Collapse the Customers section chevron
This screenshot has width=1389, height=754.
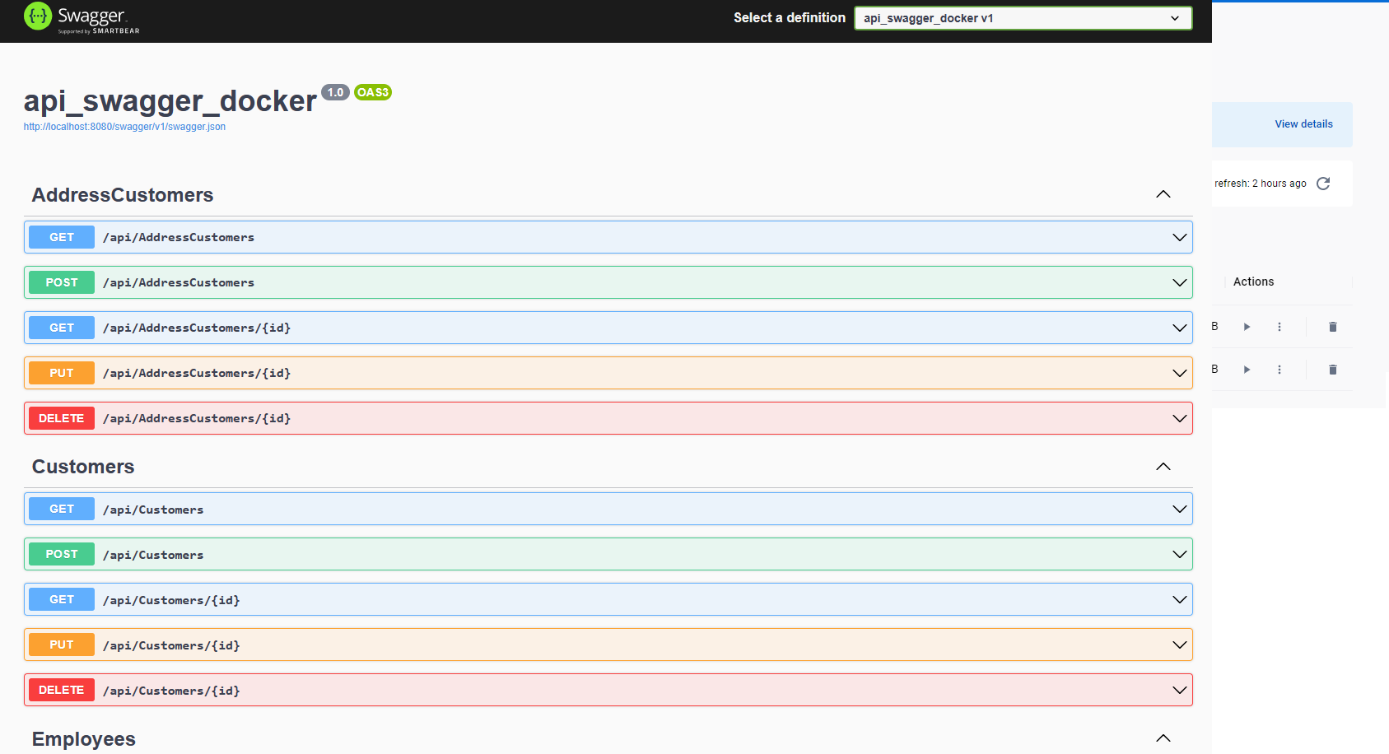click(x=1163, y=467)
